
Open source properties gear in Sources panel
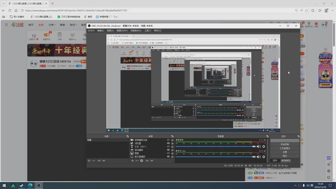(142, 160)
